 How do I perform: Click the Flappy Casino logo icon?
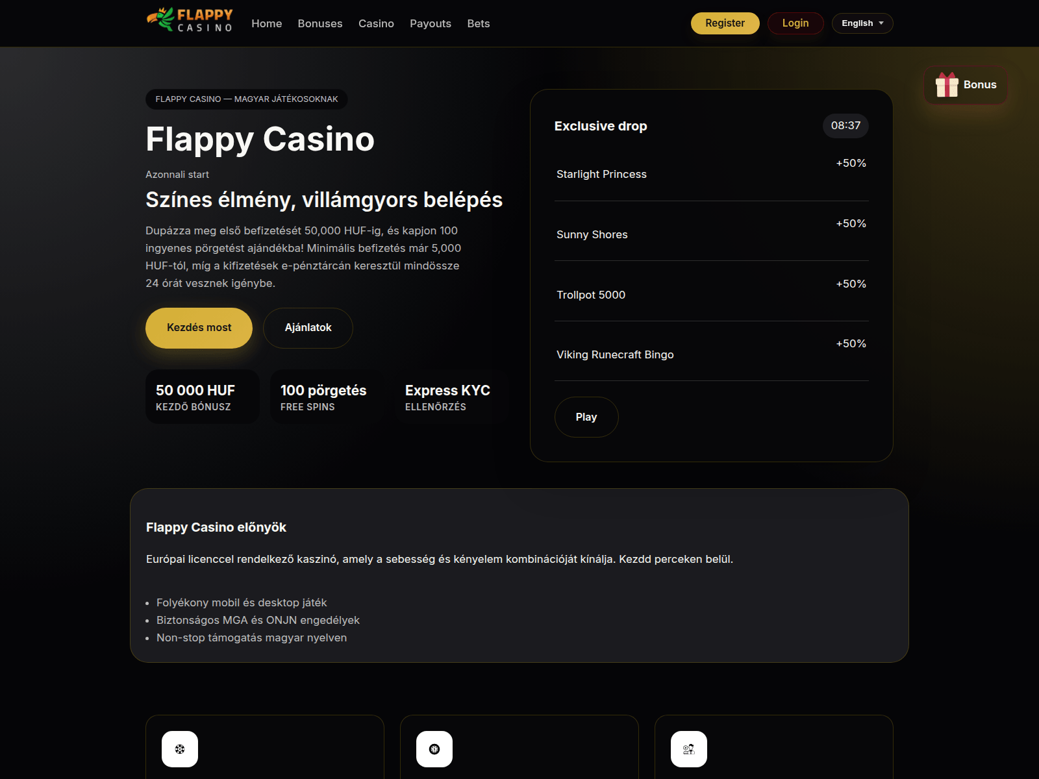[x=158, y=19]
